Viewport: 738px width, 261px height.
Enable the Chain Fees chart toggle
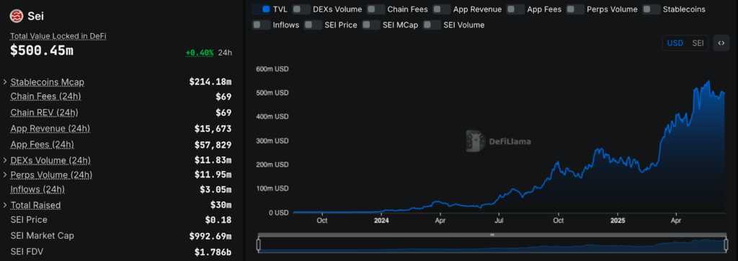pyautogui.click(x=375, y=9)
